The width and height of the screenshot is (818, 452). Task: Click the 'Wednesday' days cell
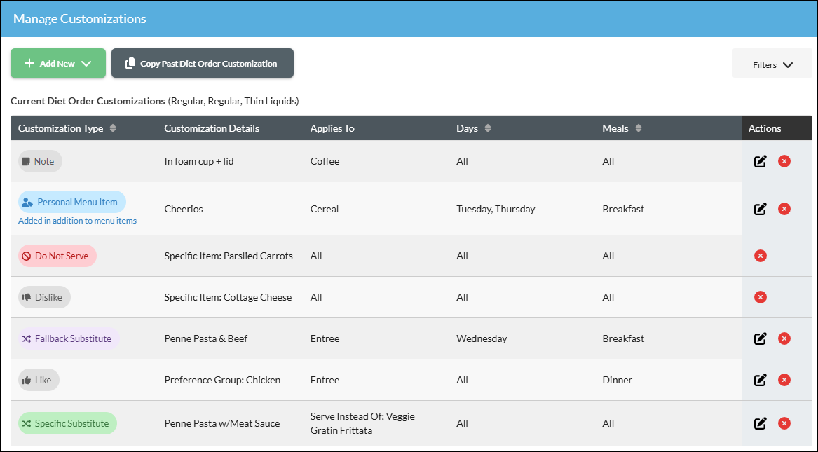pos(482,338)
